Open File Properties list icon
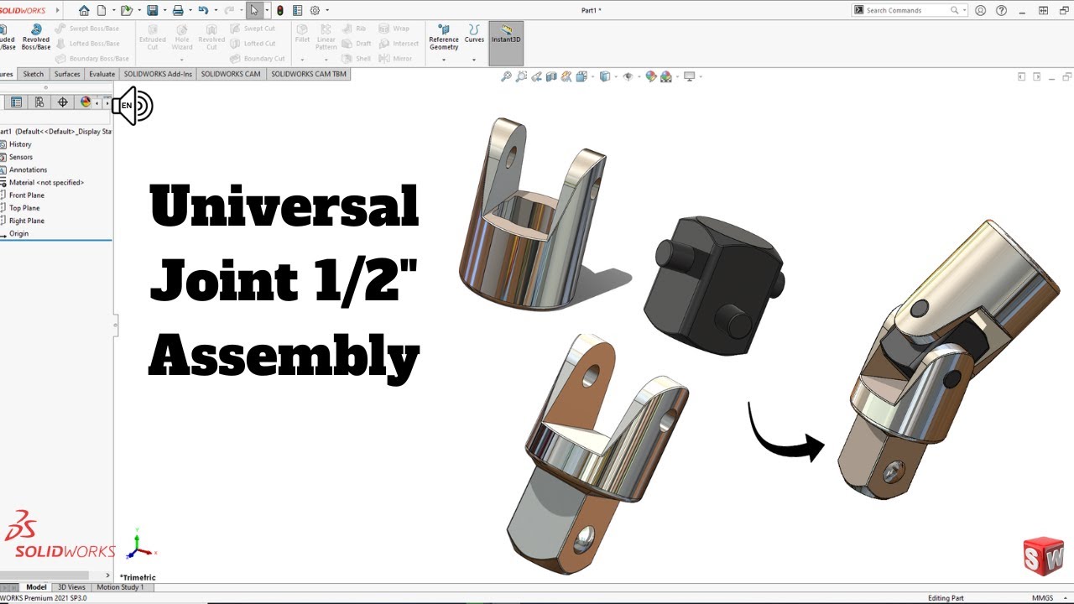 tap(297, 10)
